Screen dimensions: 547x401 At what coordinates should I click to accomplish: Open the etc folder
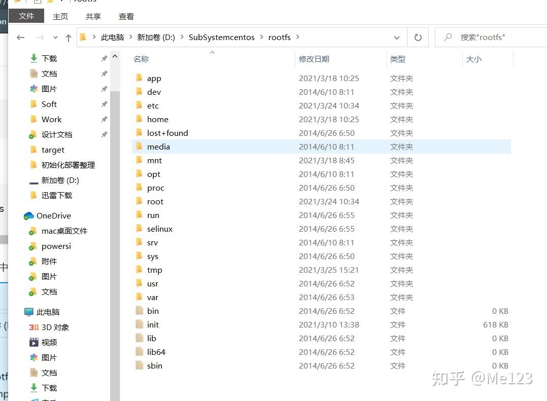(x=153, y=105)
